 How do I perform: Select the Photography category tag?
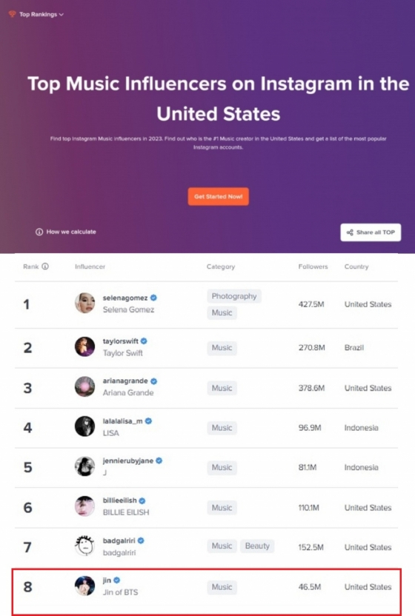click(234, 296)
